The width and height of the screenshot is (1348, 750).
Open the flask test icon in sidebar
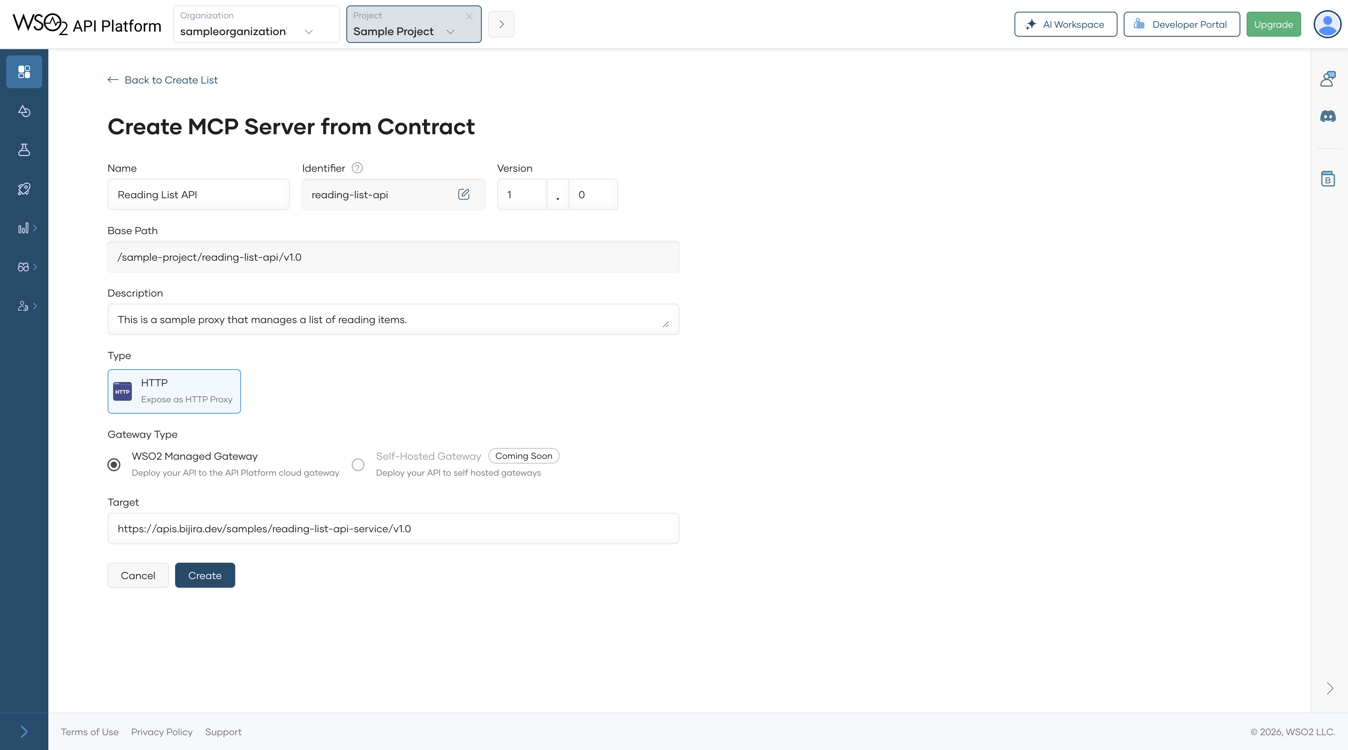click(24, 150)
